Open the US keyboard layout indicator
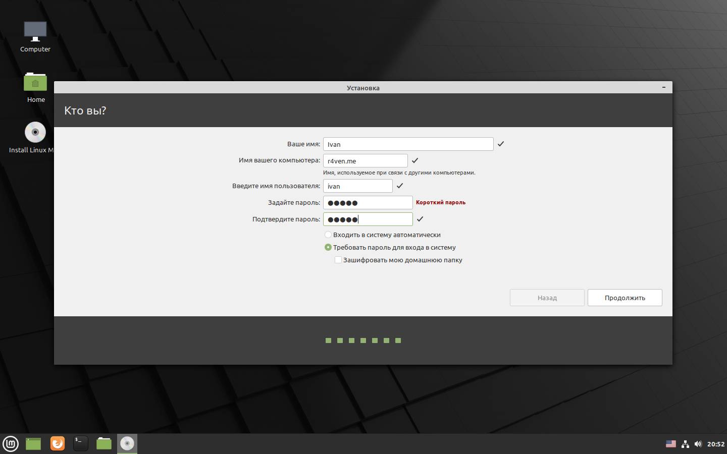 671,444
